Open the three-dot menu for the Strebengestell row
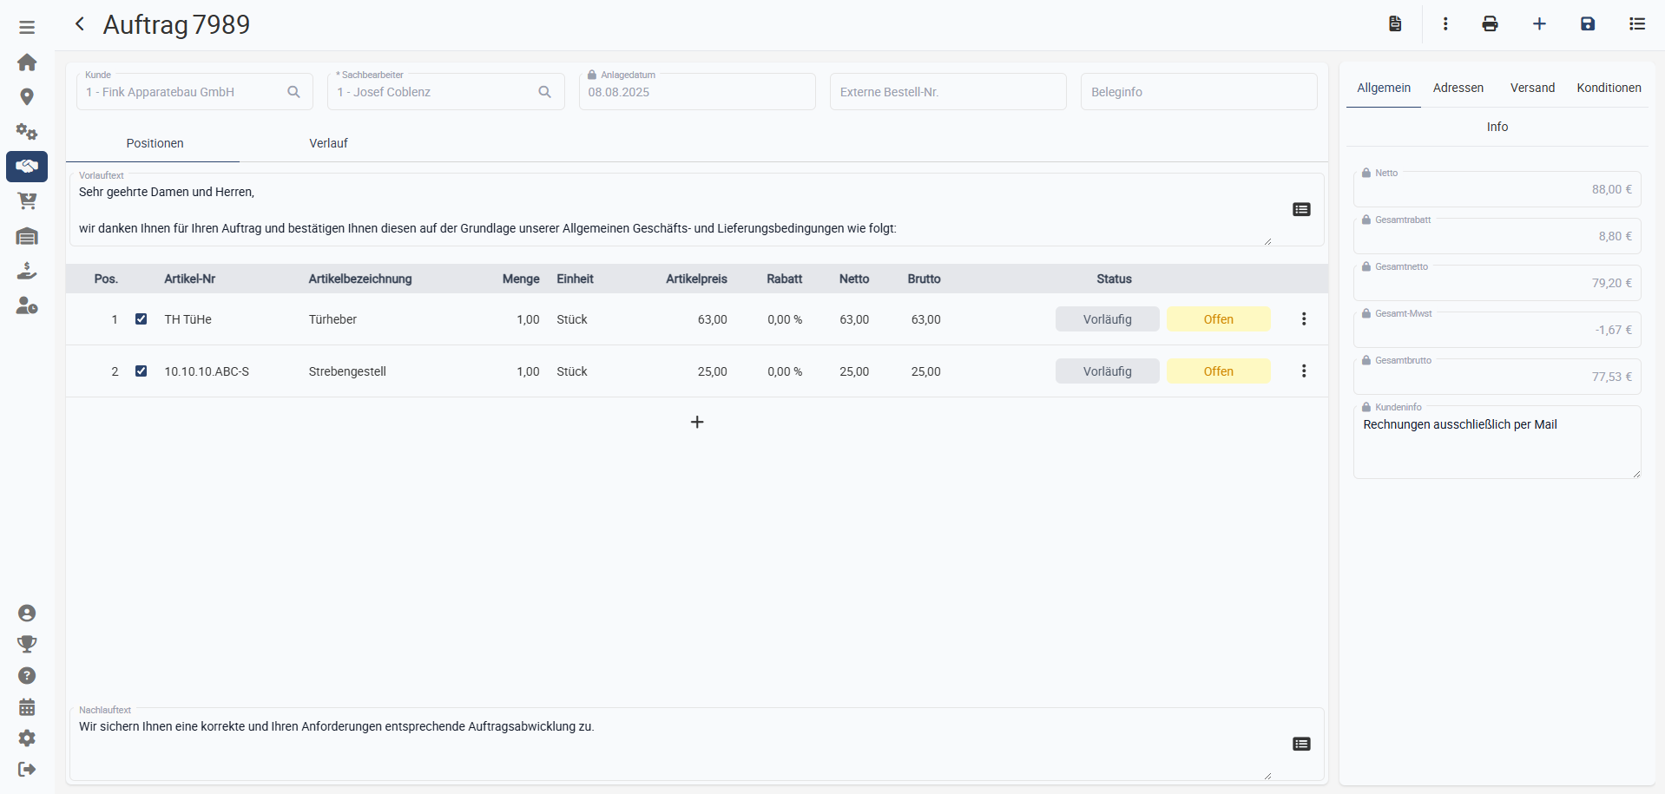 point(1303,371)
